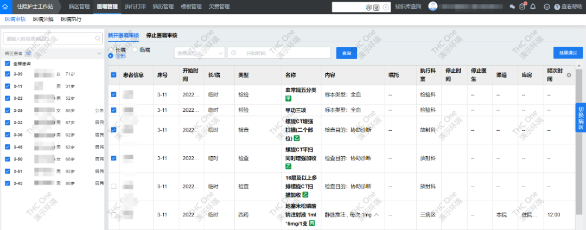Open table column settings gear icon
Image resolution: width=586 pixels, height=230 pixels.
tap(569, 75)
